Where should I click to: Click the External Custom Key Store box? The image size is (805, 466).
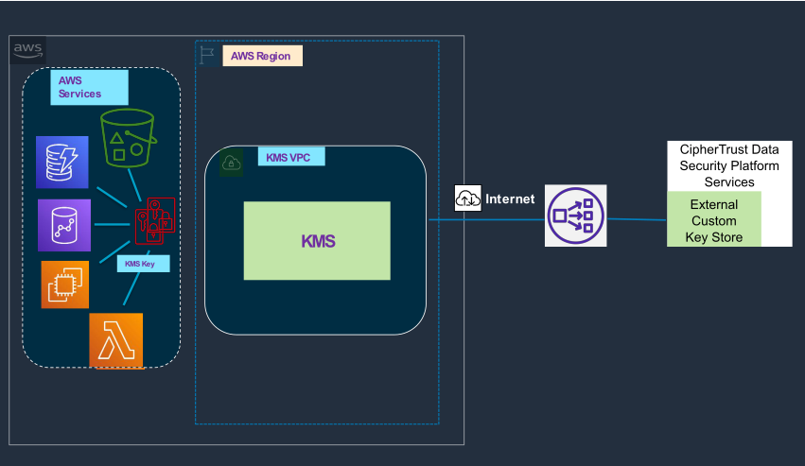(713, 220)
